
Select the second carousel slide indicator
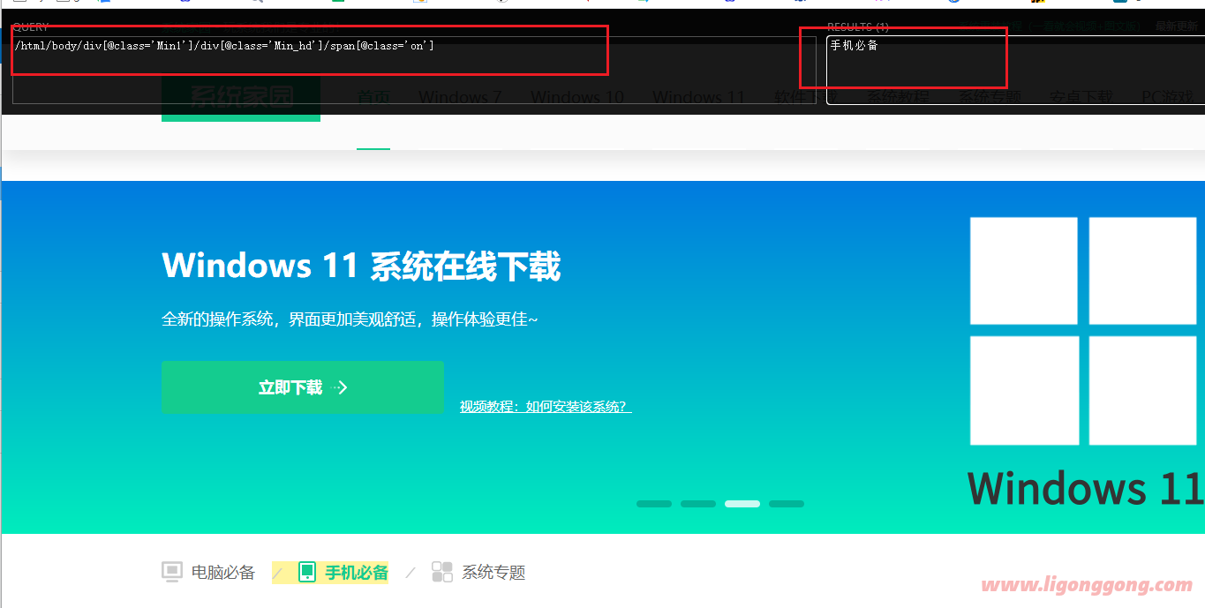tap(698, 504)
